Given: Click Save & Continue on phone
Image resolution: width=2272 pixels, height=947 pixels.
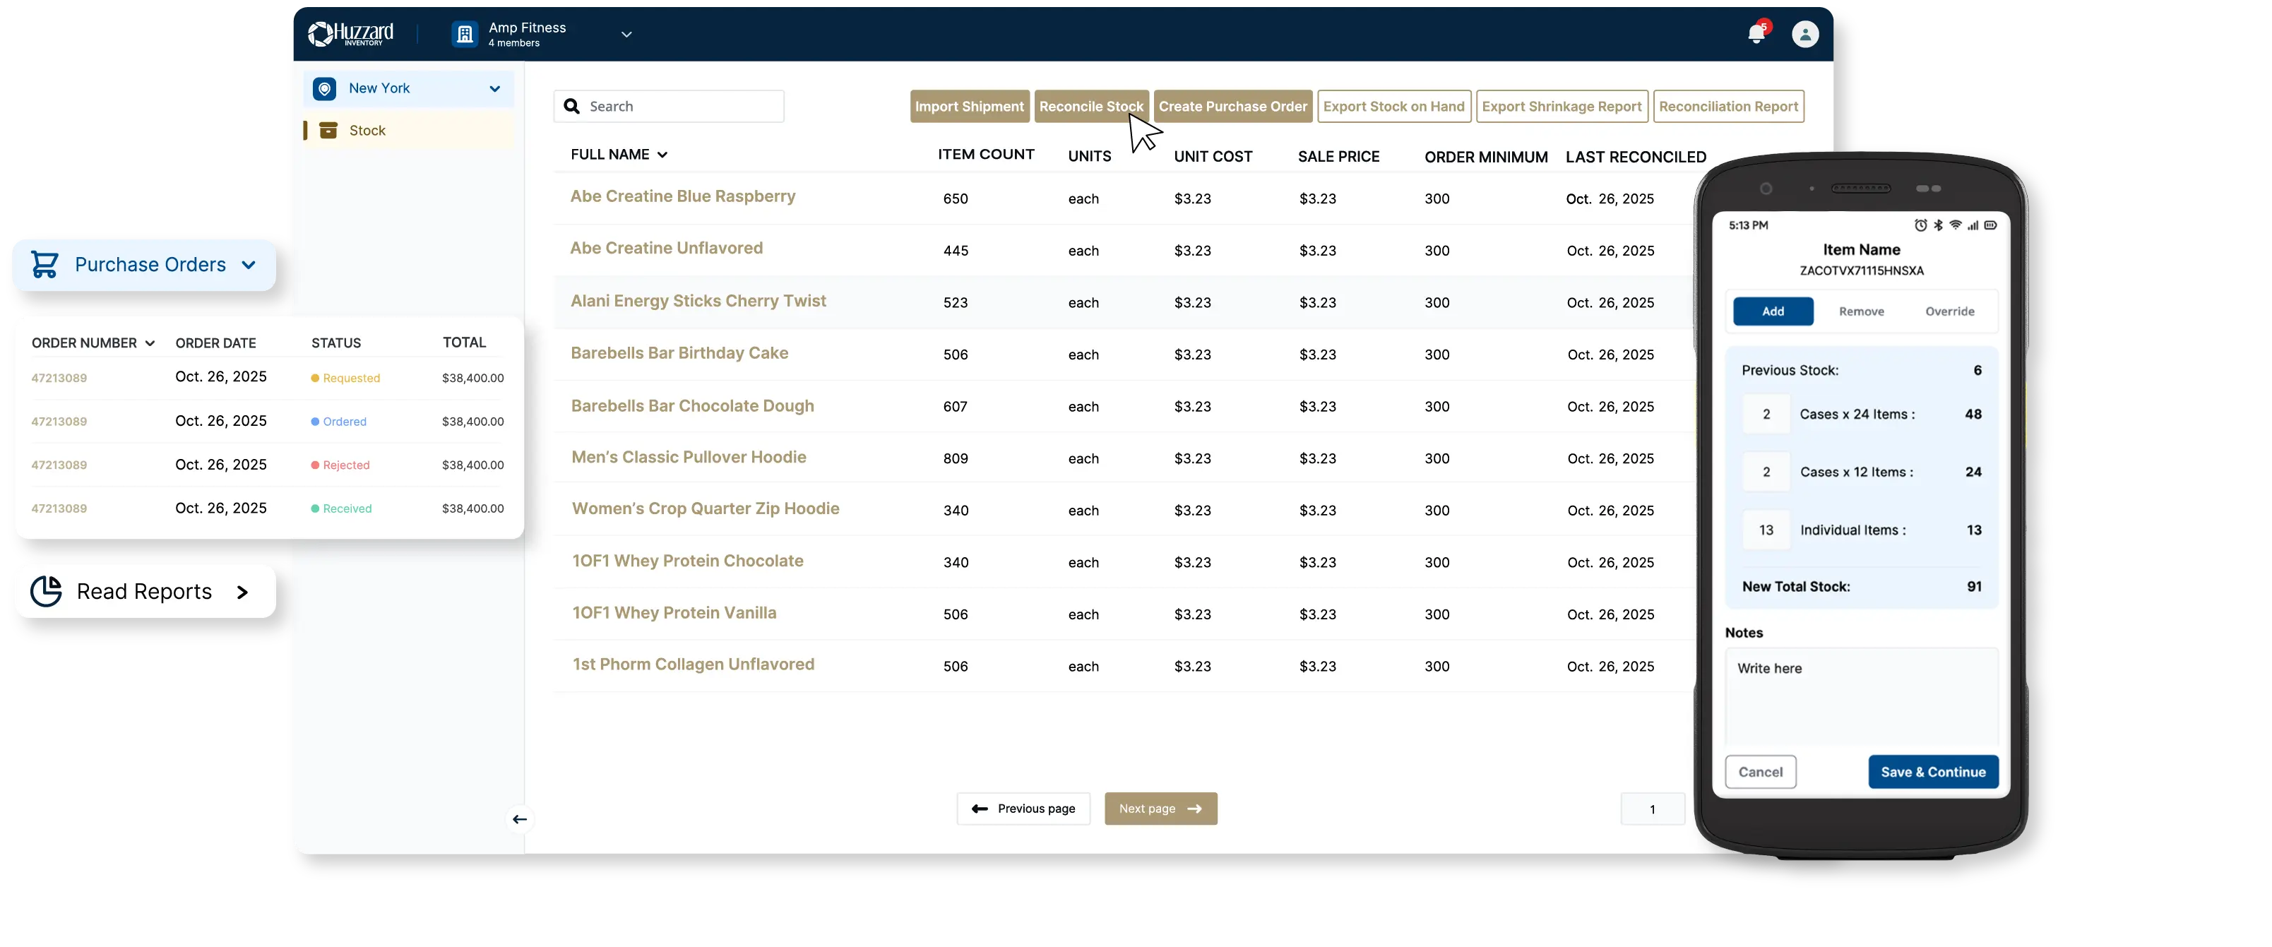Looking at the screenshot, I should 1932,772.
